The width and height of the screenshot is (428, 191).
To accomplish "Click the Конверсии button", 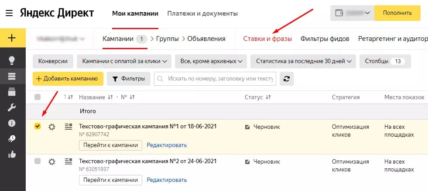I will tap(53, 61).
